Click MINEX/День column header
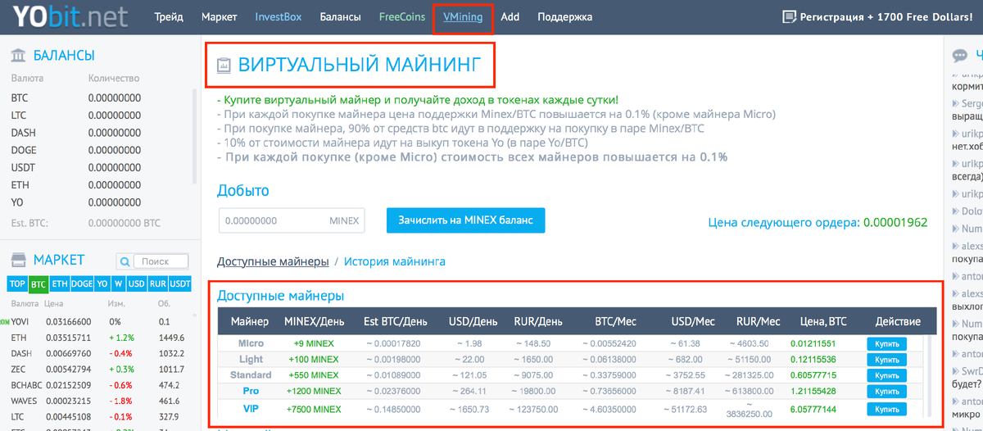The width and height of the screenshot is (983, 431). point(314,321)
